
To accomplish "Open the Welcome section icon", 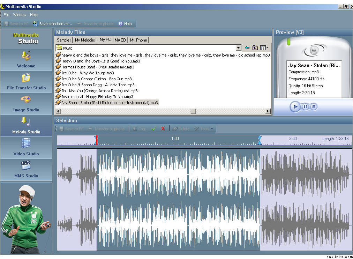I will point(26,55).
